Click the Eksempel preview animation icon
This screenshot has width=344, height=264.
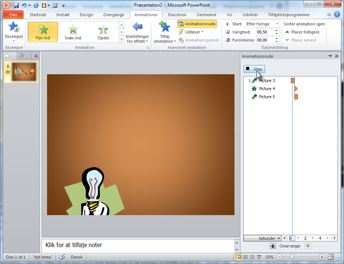point(14,28)
